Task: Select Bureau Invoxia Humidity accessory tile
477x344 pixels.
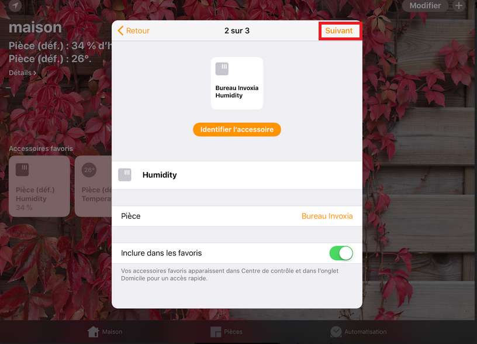Action: (x=237, y=83)
